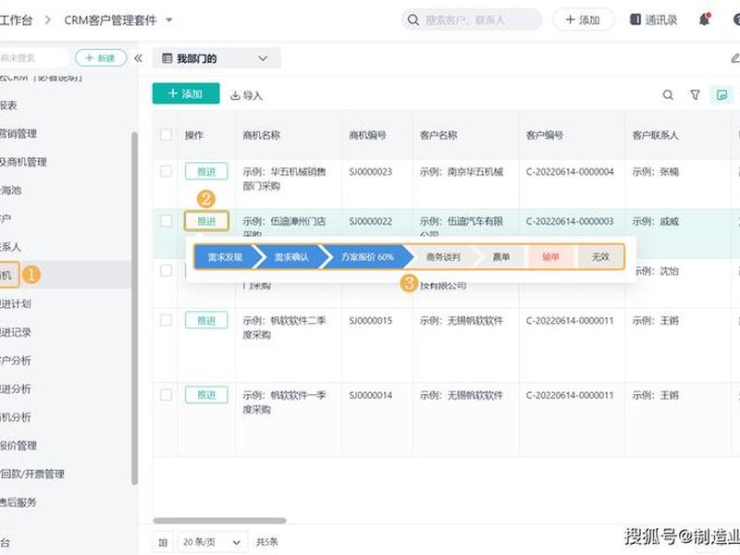The image size is (740, 555).
Task: Click 推进 button for SJ0000023
Action: tap(206, 171)
